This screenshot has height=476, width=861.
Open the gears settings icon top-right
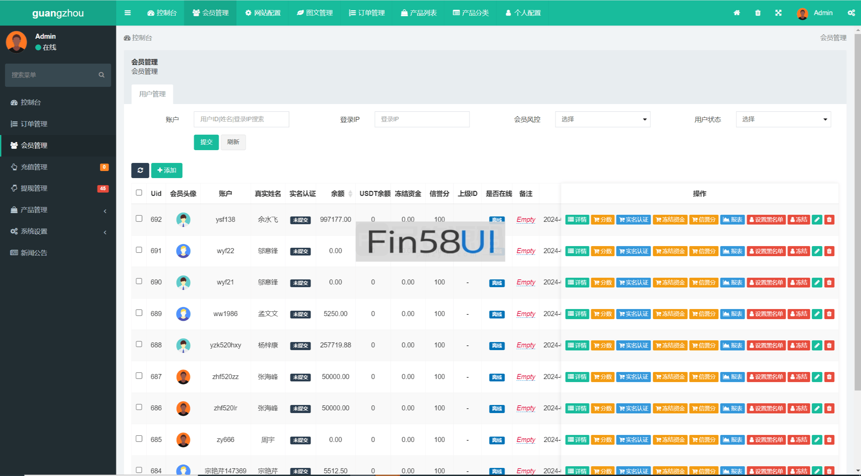tap(851, 13)
